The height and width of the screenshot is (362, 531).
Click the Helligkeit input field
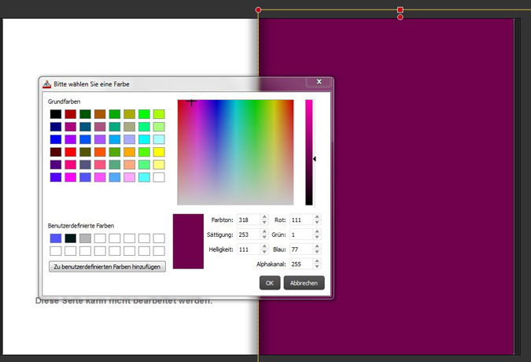tap(248, 249)
